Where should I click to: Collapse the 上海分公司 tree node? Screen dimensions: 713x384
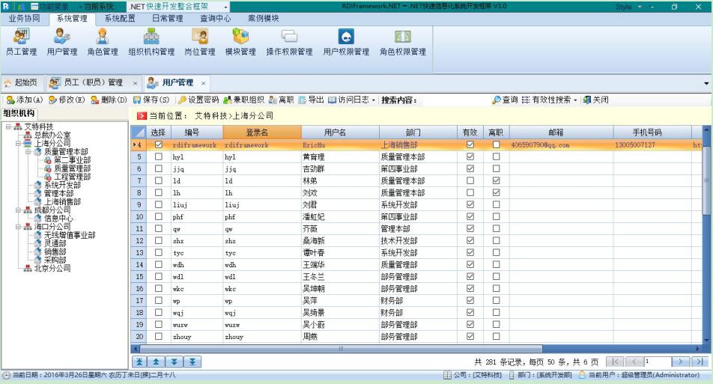pyautogui.click(x=19, y=143)
